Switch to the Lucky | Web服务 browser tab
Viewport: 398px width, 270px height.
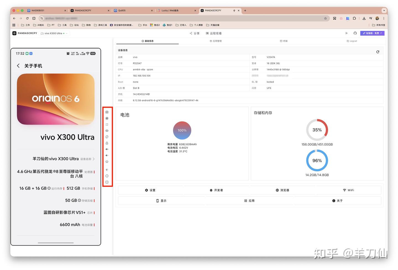click(x=177, y=10)
